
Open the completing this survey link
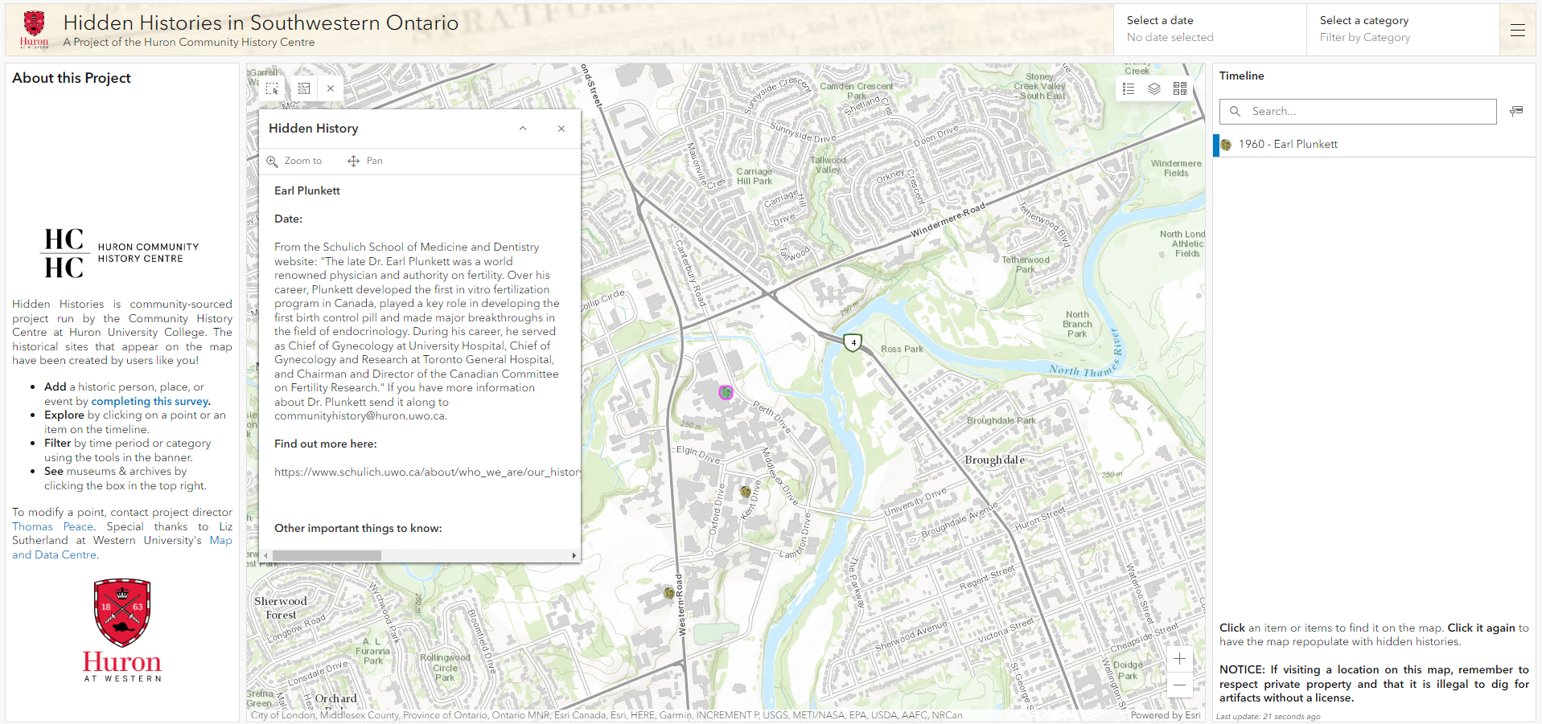[x=150, y=401]
